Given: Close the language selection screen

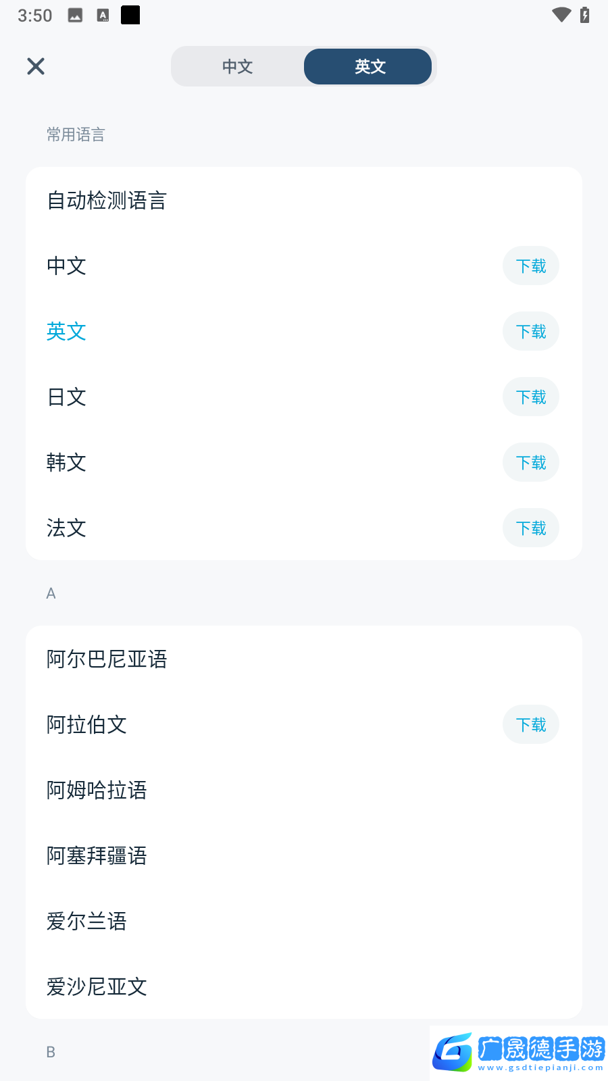Looking at the screenshot, I should [x=36, y=66].
